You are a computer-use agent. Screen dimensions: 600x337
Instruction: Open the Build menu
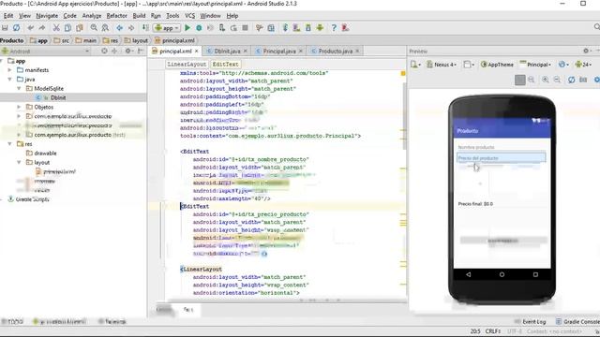pyautogui.click(x=139, y=16)
